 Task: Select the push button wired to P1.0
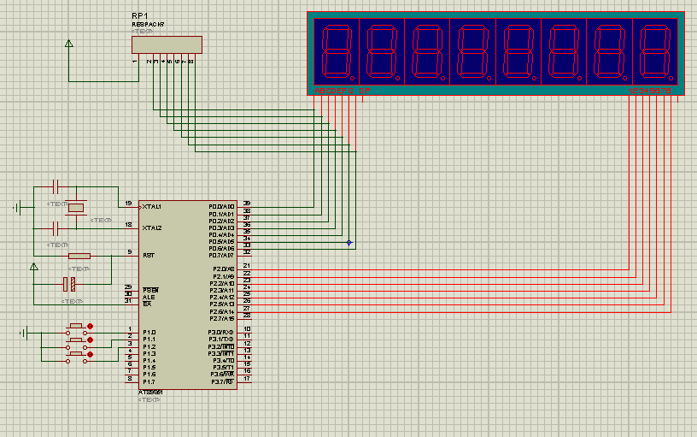tap(77, 330)
